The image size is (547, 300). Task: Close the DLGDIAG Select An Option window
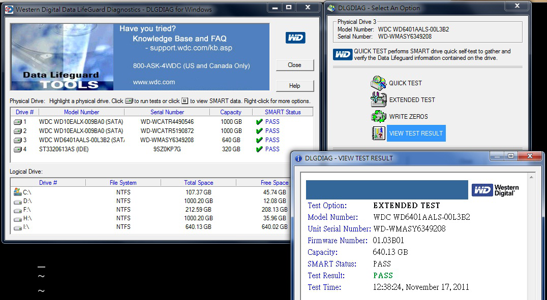point(518,6)
